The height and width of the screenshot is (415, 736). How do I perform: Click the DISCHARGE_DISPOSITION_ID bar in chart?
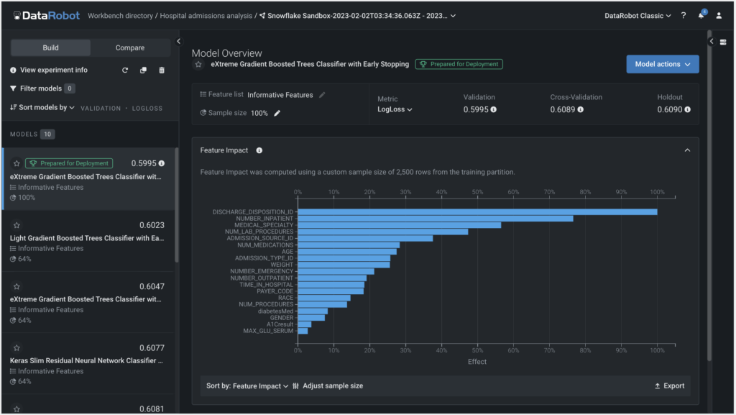pyautogui.click(x=477, y=212)
